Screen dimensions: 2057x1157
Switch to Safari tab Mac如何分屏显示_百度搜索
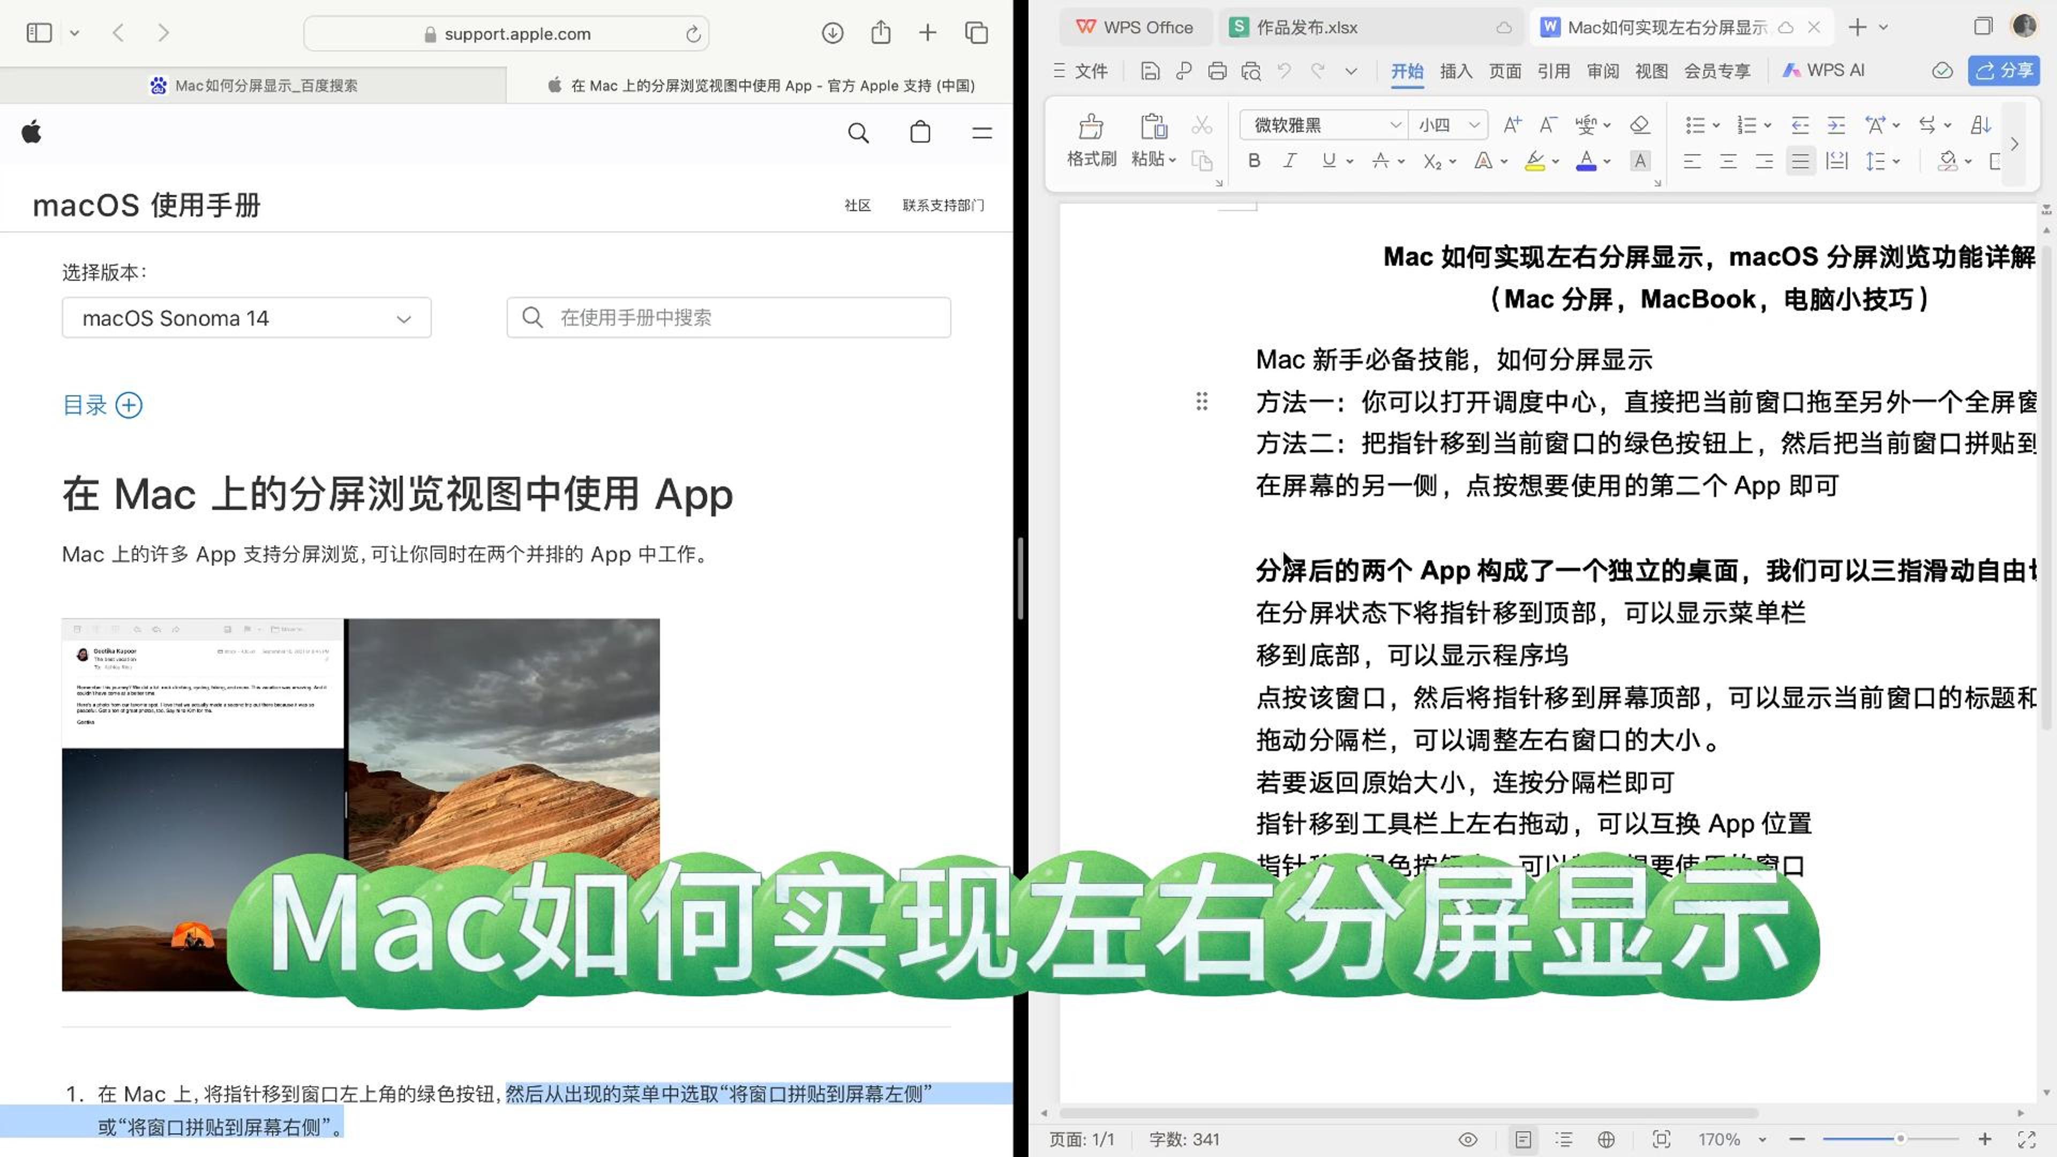pos(253,85)
